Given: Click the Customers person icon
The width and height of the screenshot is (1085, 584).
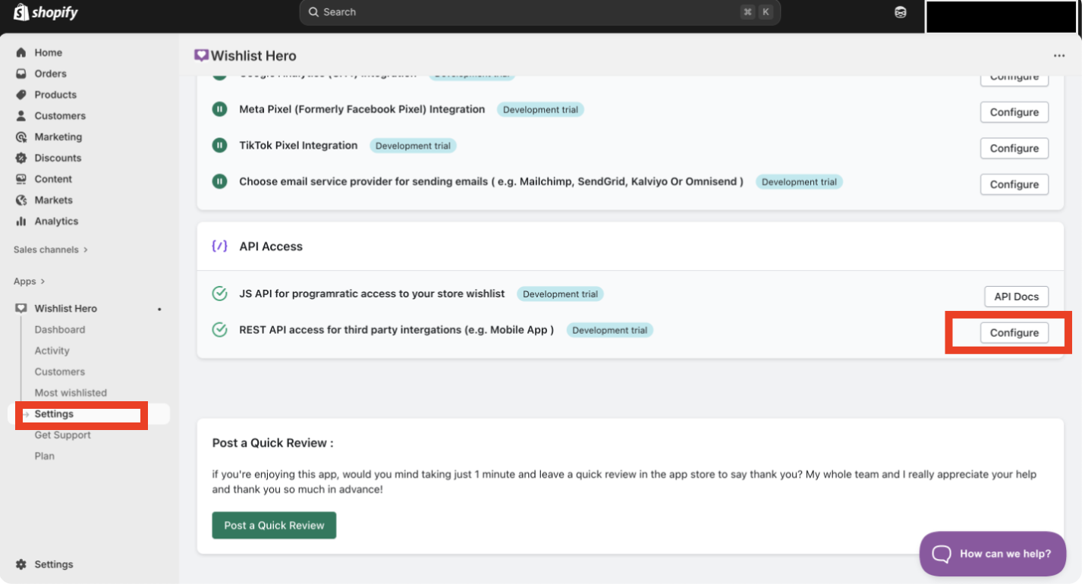Looking at the screenshot, I should coord(21,116).
